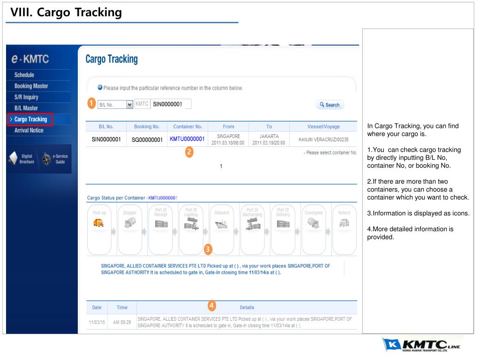Click the Booking No. column header
This screenshot has height=357, width=477.
[147, 126]
